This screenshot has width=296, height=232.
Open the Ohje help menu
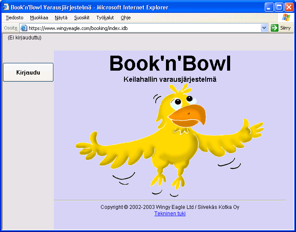125,18
